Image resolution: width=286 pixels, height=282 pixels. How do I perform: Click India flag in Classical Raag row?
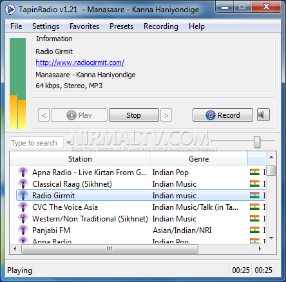254,183
